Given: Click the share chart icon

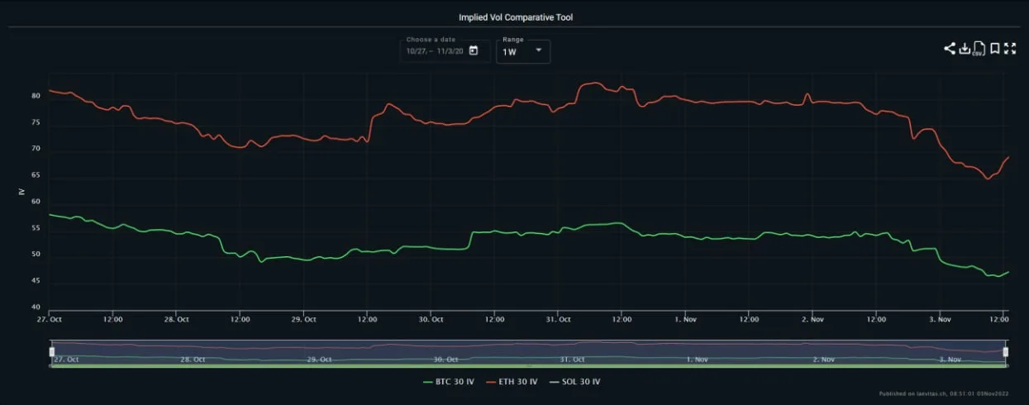Looking at the screenshot, I should pos(950,49).
